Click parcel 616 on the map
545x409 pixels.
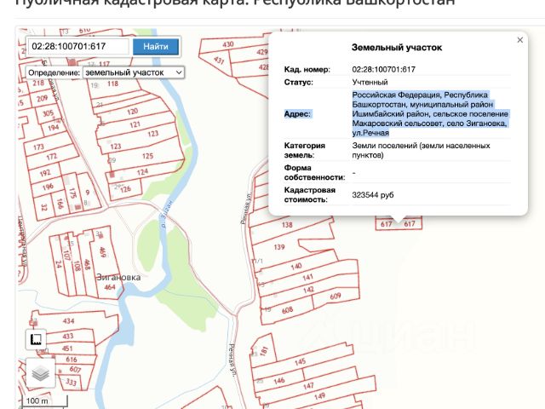tap(72, 360)
